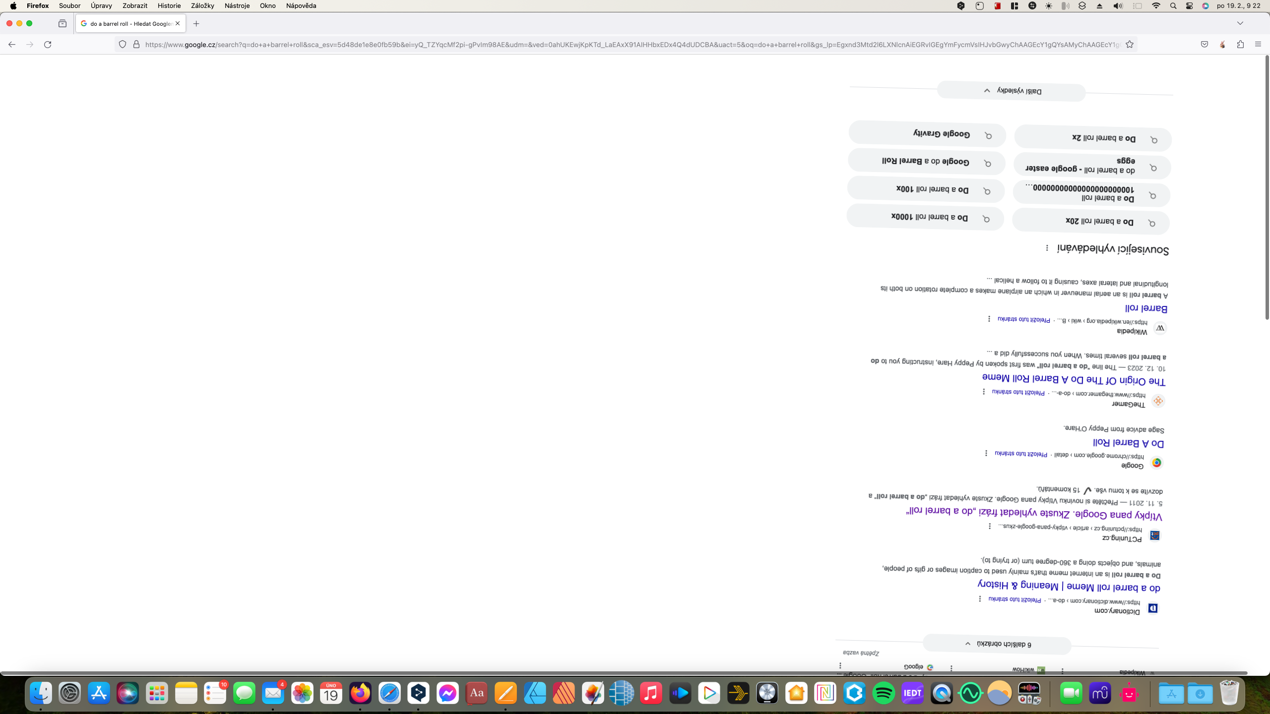The height and width of the screenshot is (714, 1270).
Task: Click the URL address bar field
Action: pyautogui.click(x=630, y=45)
